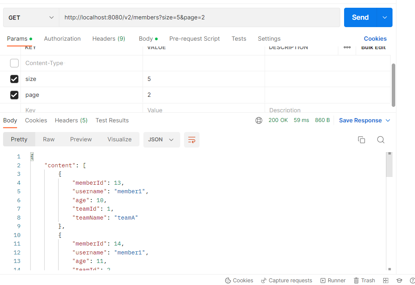Click the request URL field
Screen dimensions: 415x285
point(199,17)
